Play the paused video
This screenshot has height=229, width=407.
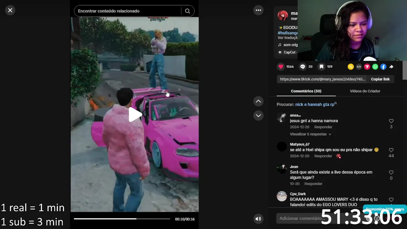click(135, 114)
